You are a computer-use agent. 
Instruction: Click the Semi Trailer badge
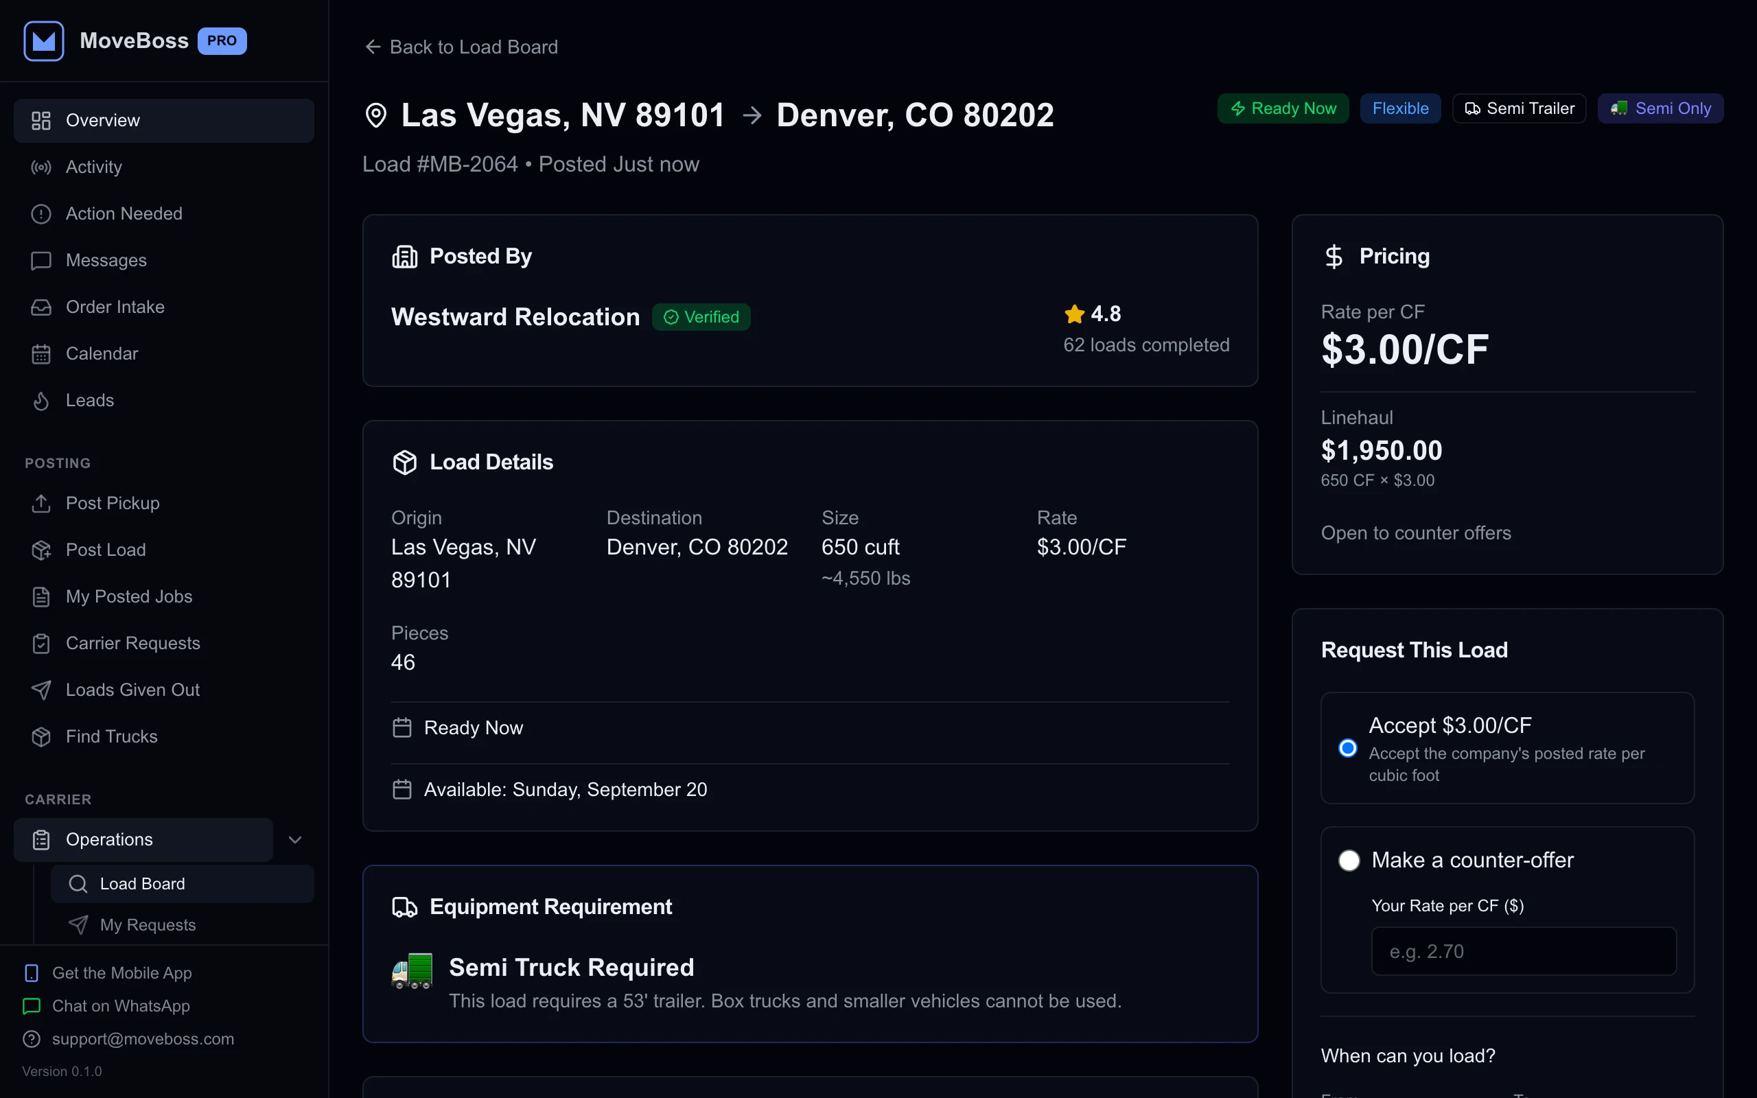pyautogui.click(x=1519, y=109)
